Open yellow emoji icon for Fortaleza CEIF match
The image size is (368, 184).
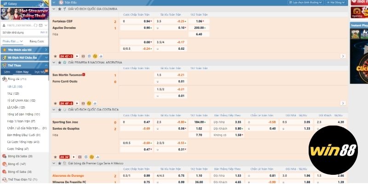tap(95, 56)
